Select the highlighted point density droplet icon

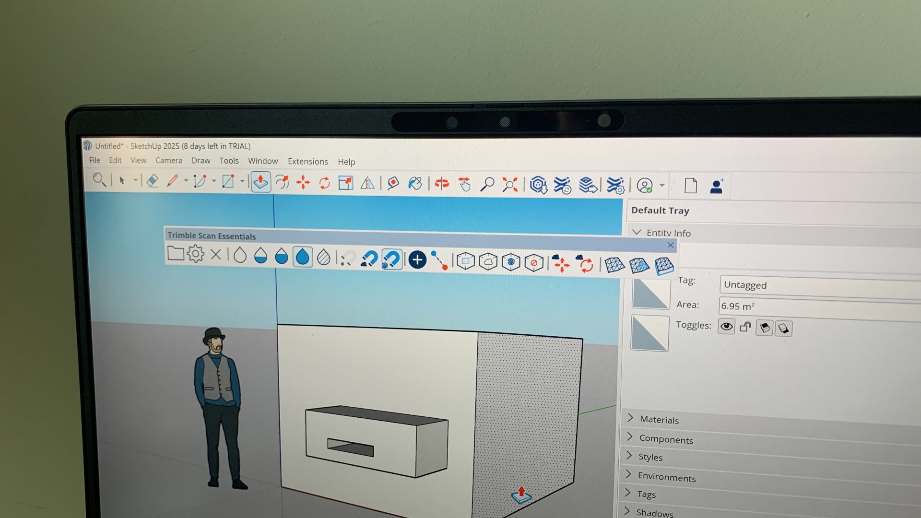[303, 257]
